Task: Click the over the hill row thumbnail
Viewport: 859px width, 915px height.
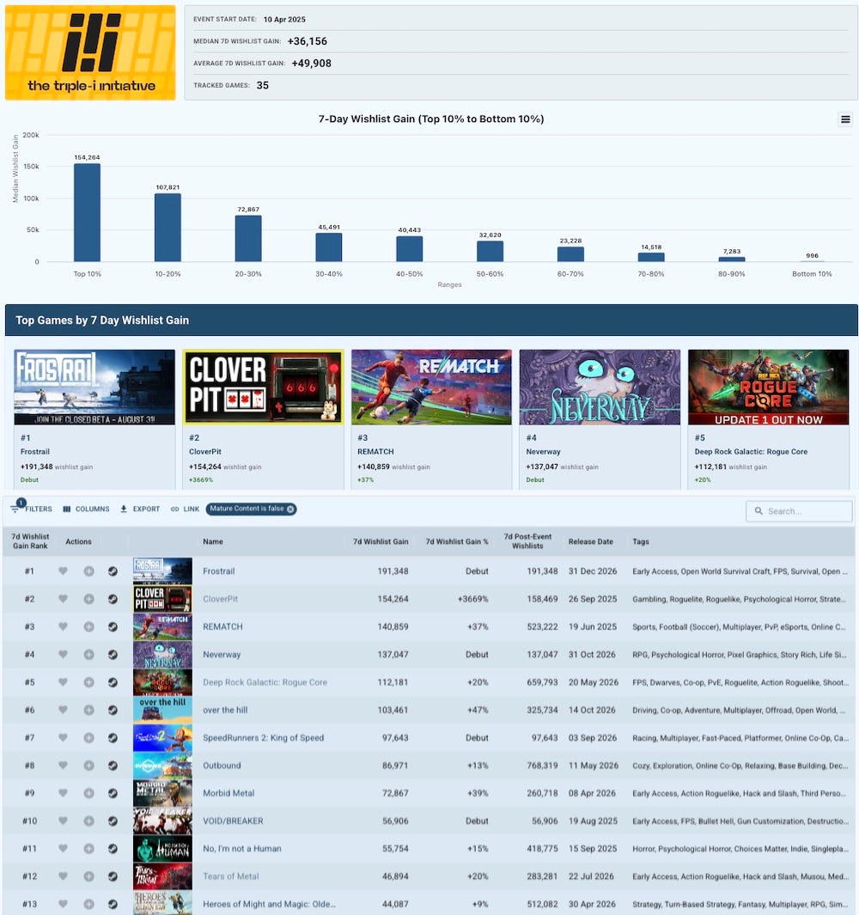Action: [x=162, y=710]
